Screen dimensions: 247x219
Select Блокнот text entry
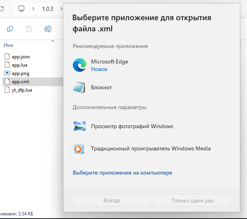coord(101,87)
